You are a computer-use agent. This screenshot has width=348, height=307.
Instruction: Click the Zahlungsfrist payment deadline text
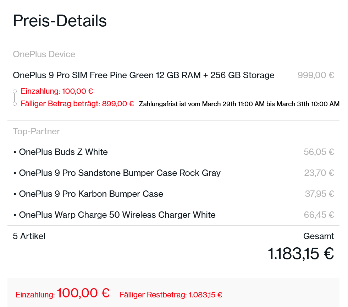point(239,104)
